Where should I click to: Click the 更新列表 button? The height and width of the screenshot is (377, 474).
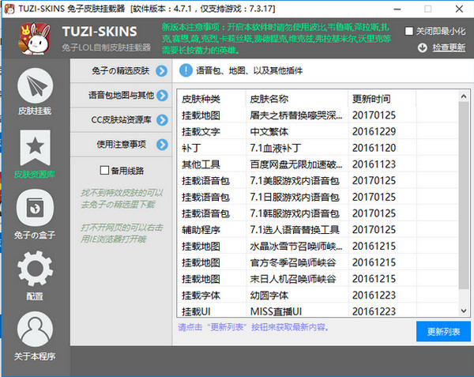(x=443, y=331)
